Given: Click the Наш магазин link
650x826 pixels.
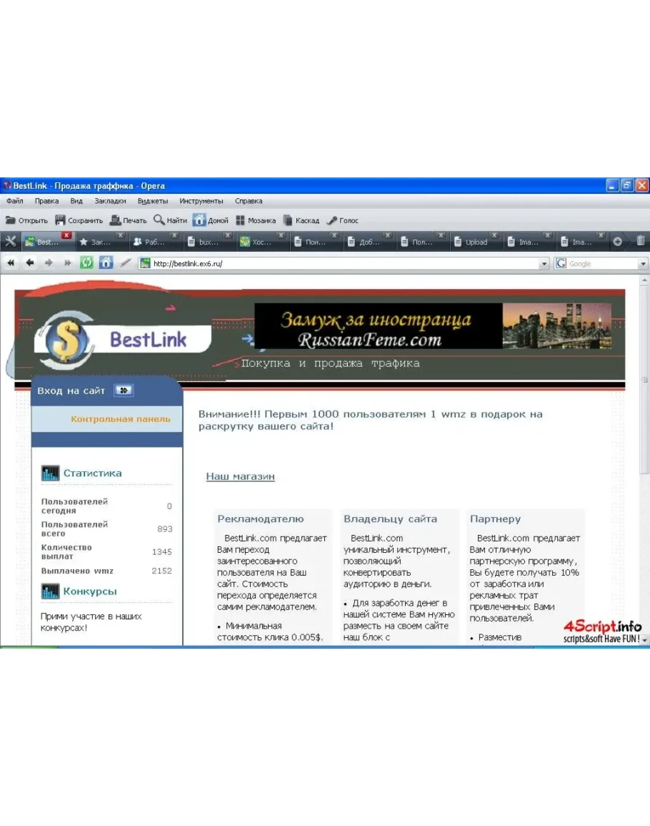Looking at the screenshot, I should coord(240,476).
